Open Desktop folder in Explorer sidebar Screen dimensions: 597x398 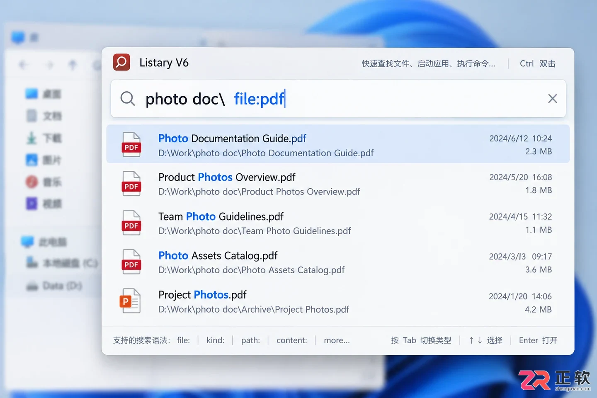pos(43,94)
